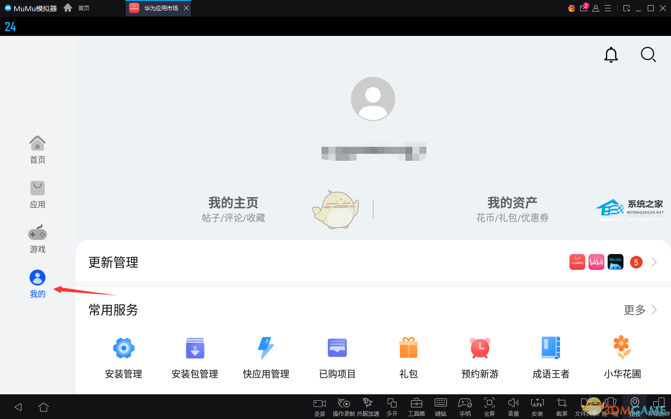Open the 礼包 gift icon

point(409,348)
